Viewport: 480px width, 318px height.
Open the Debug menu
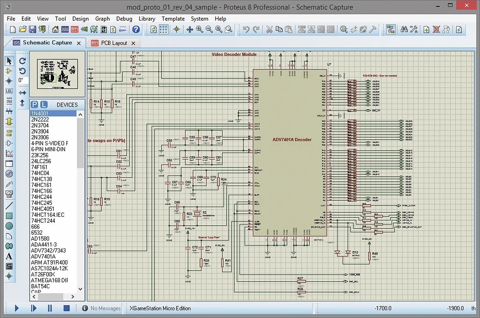click(x=124, y=19)
